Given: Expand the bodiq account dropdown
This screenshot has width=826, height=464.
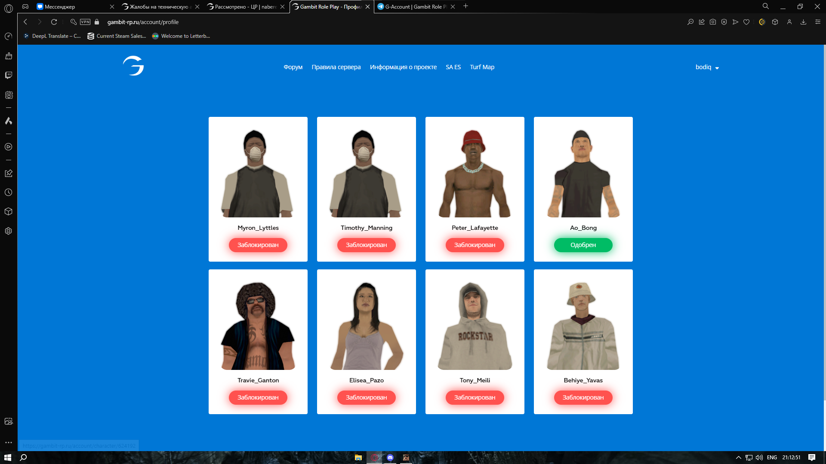Looking at the screenshot, I should (x=707, y=67).
